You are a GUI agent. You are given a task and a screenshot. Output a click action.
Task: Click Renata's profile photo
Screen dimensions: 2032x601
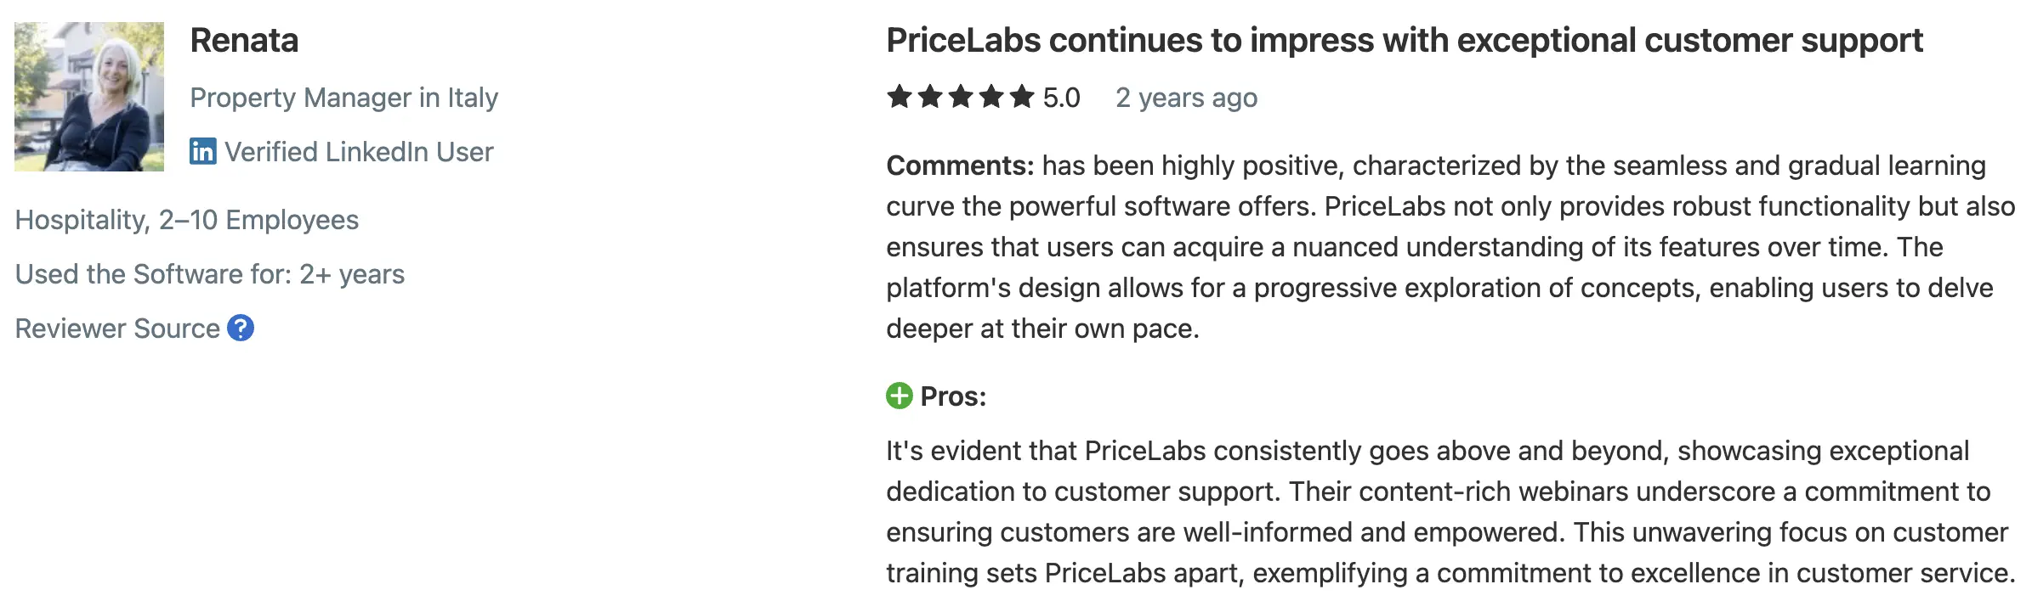tap(89, 97)
